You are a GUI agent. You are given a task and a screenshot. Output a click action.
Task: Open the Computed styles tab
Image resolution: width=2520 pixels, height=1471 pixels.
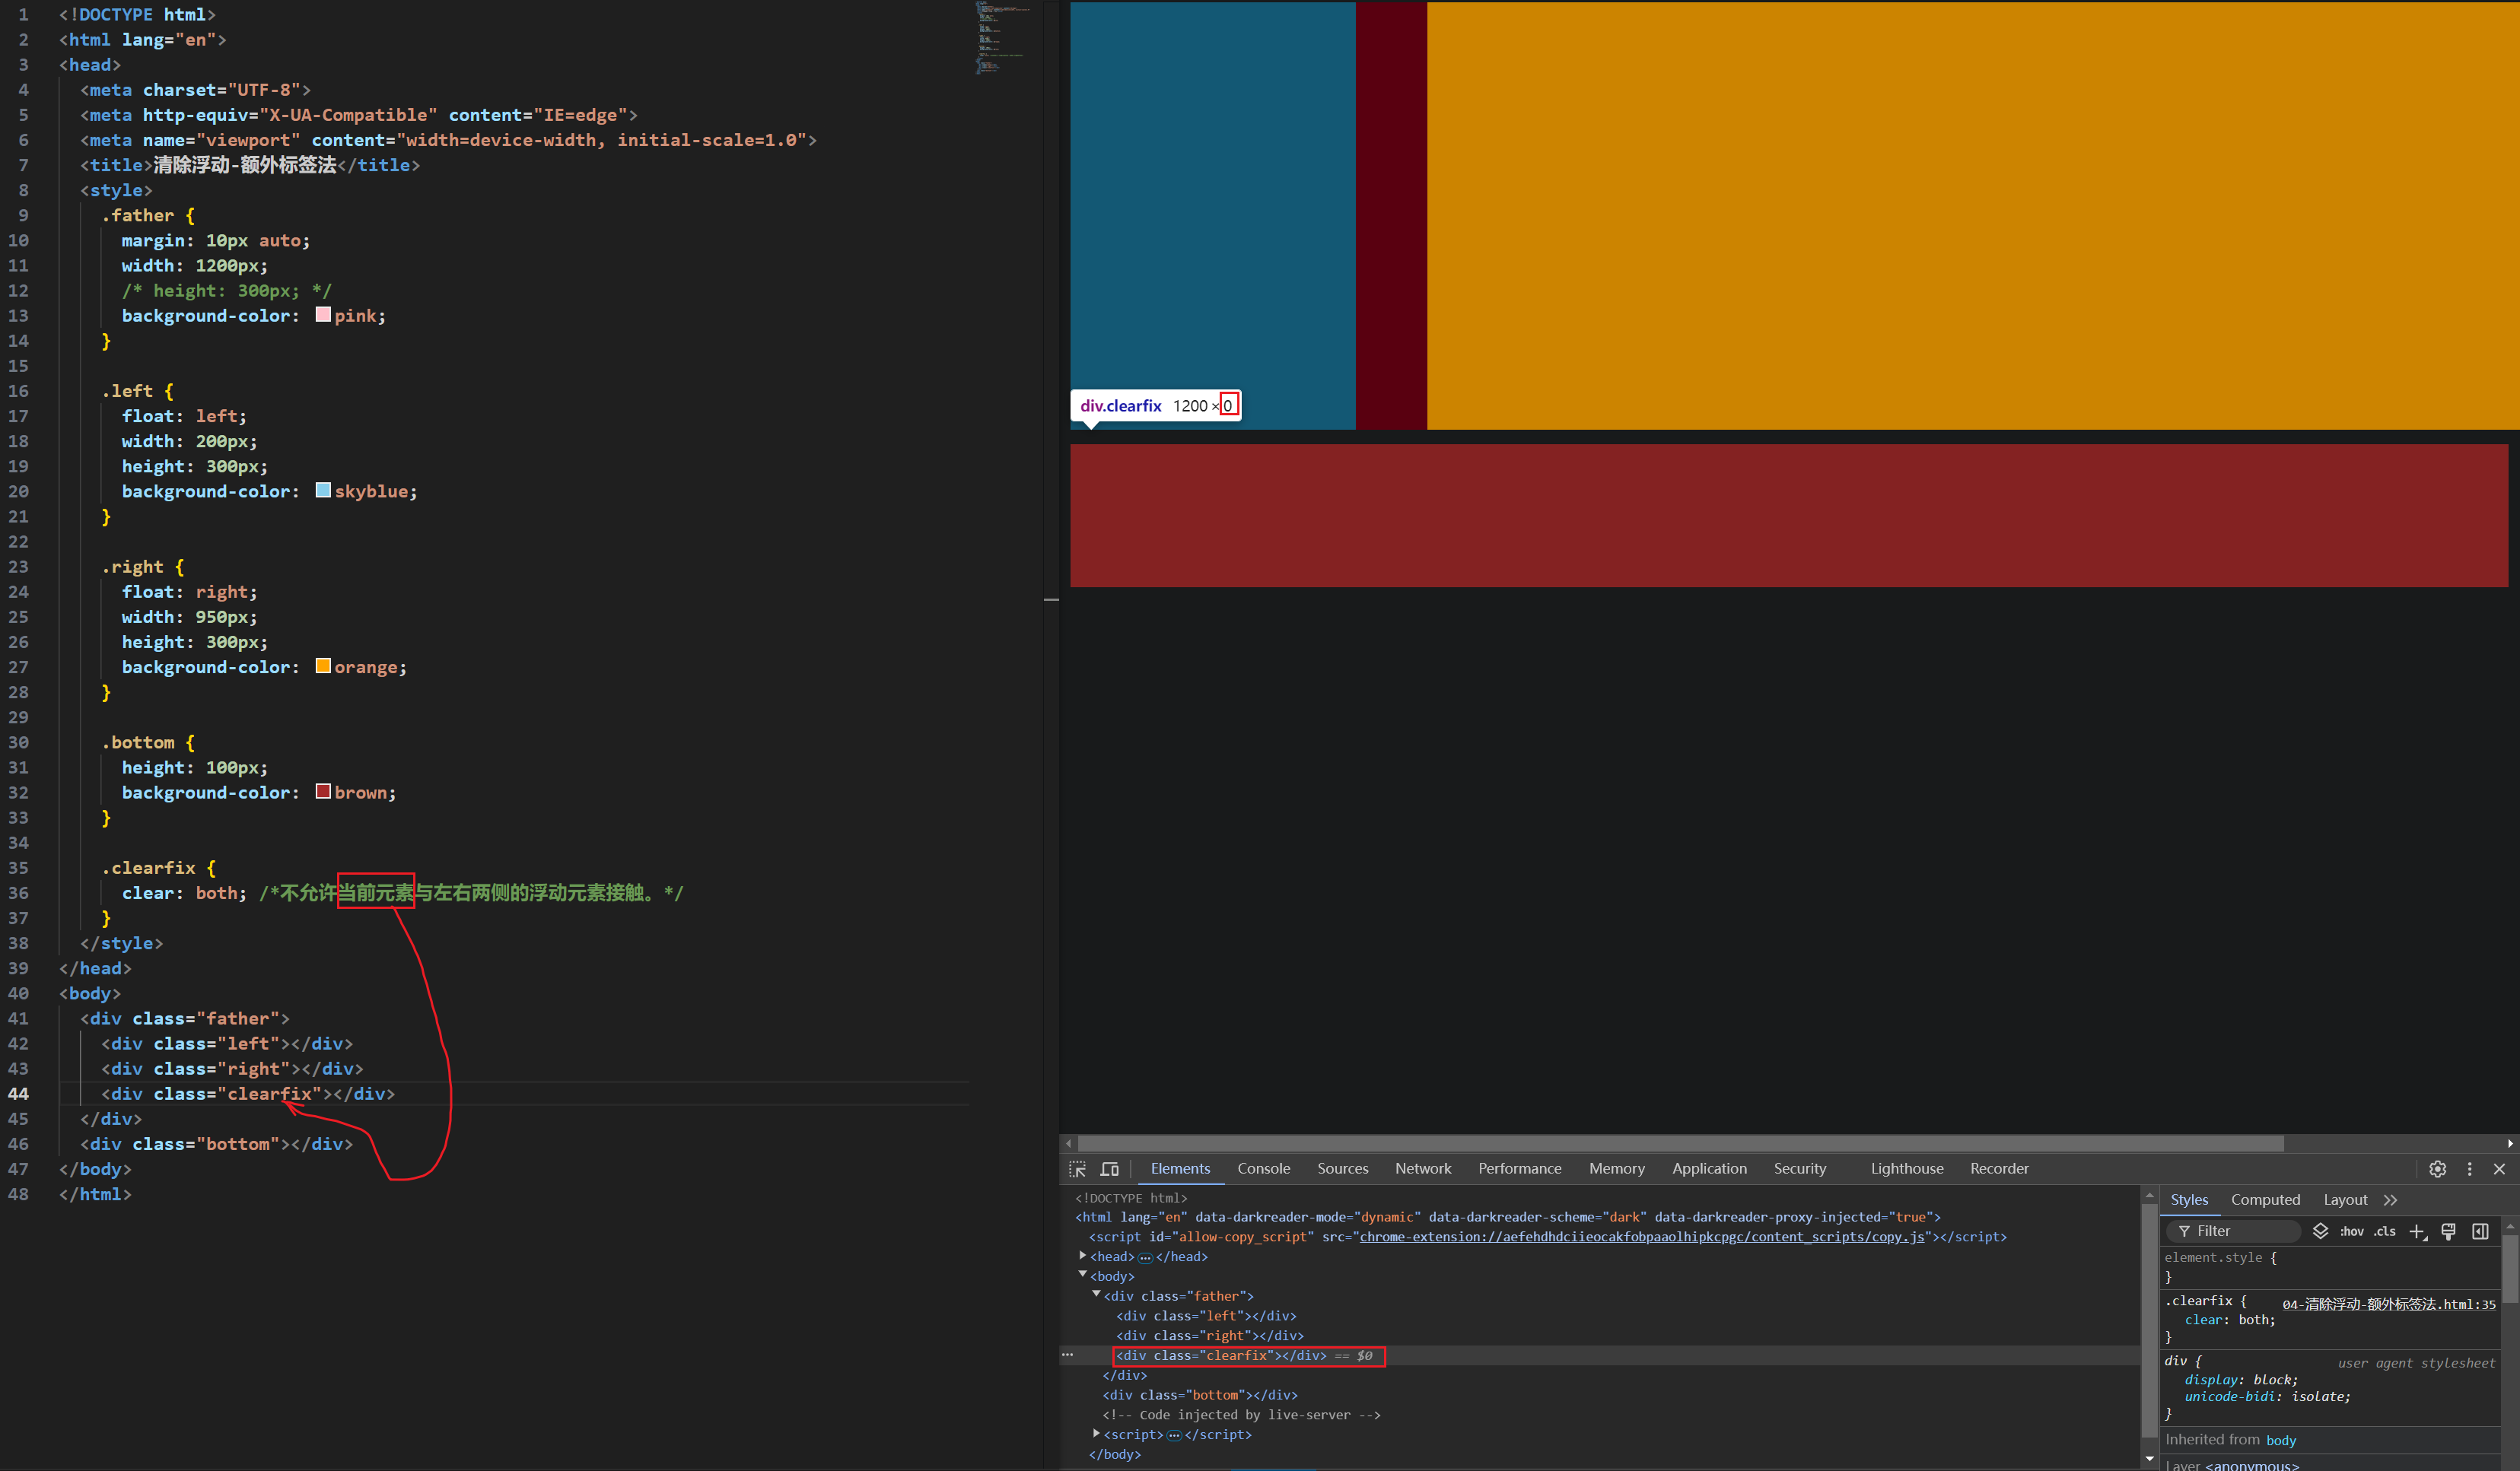tap(2265, 1200)
